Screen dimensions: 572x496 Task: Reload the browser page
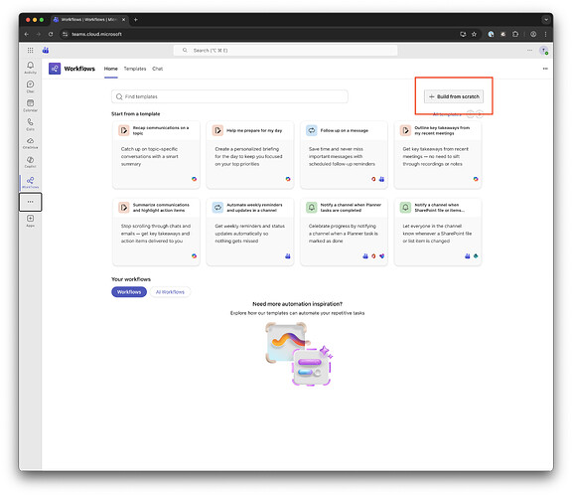coord(51,34)
